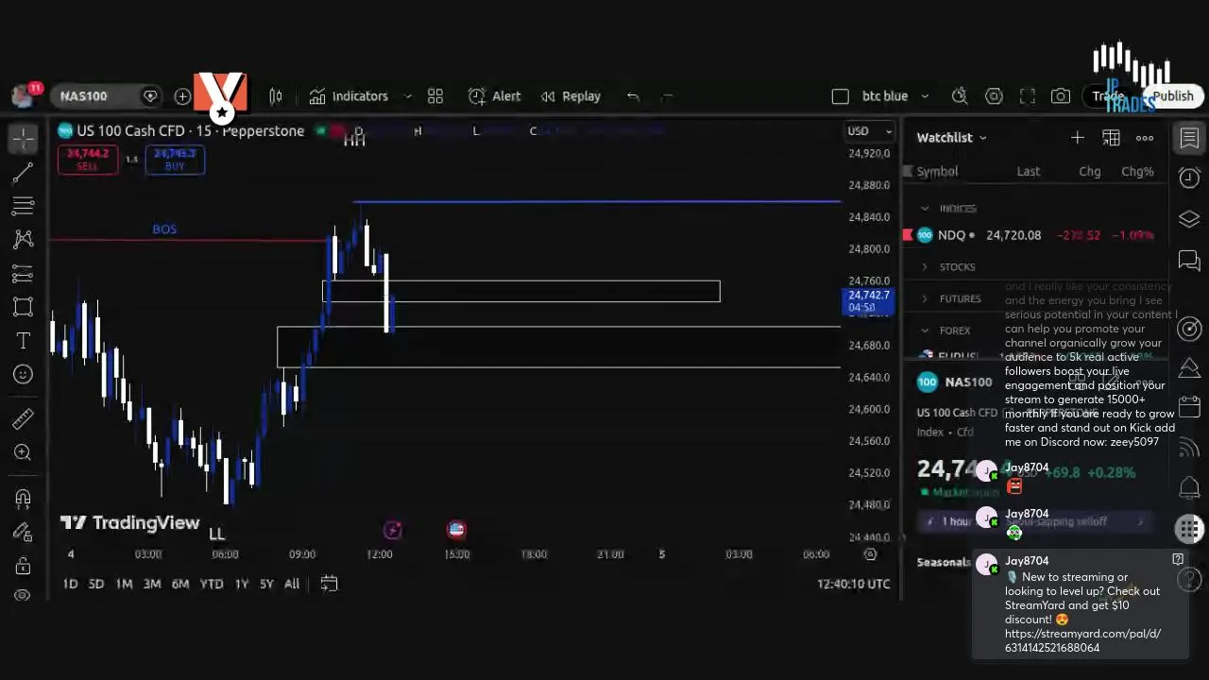This screenshot has width=1209, height=680.
Task: Select the ruler measure tool
Action: click(x=24, y=419)
